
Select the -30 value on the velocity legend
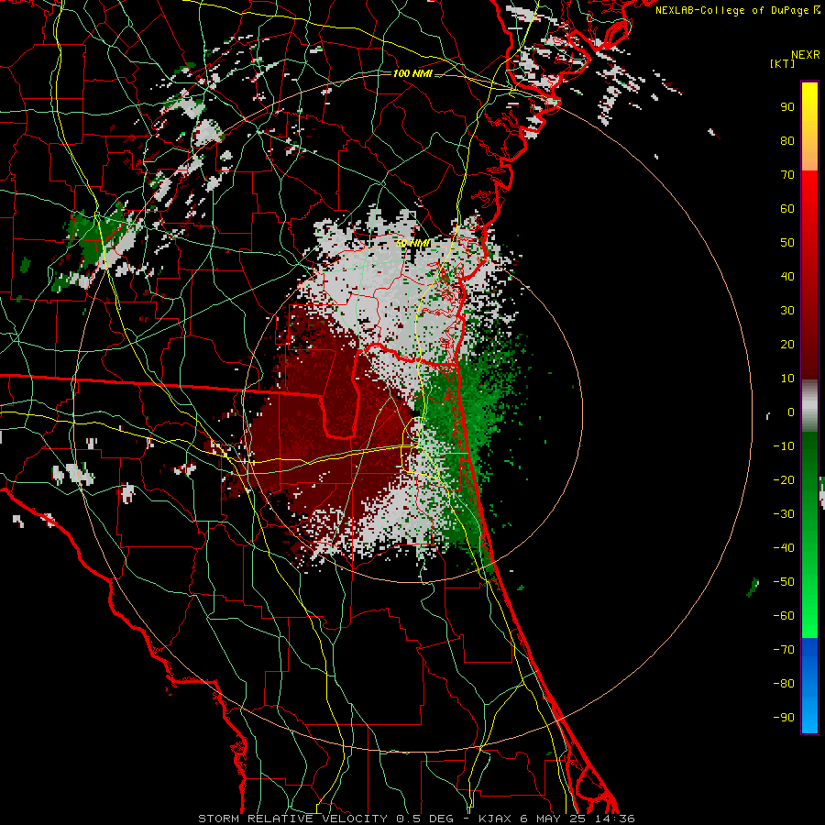coord(784,514)
